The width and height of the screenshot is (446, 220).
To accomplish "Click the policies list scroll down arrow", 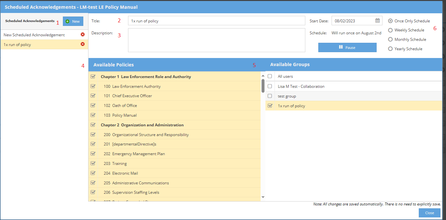I will tap(263, 197).
